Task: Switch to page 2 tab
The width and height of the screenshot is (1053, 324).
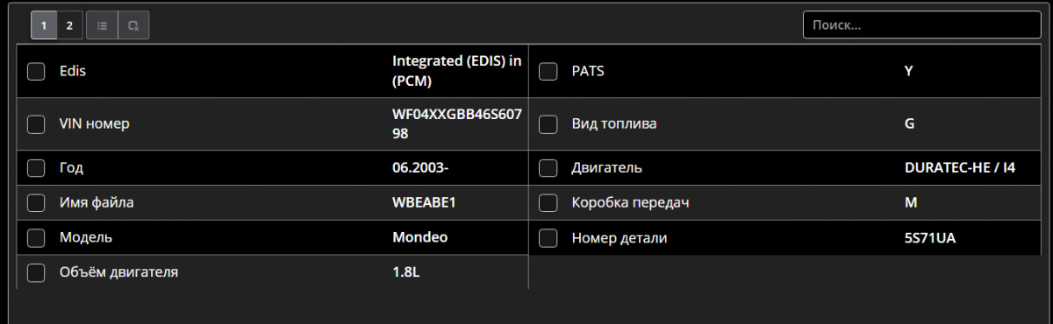Action: (70, 25)
